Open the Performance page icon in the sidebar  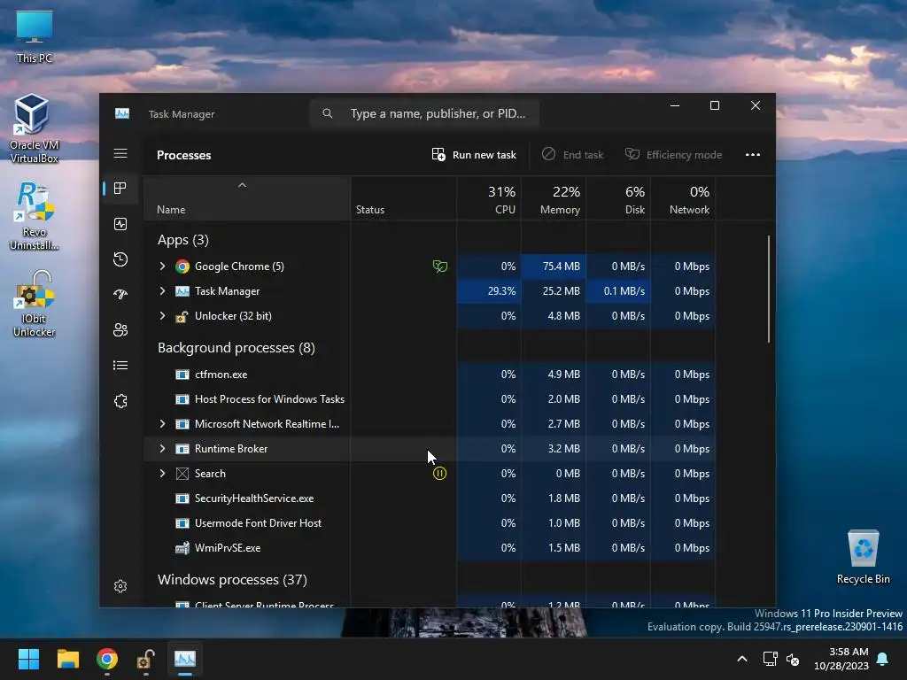120,224
